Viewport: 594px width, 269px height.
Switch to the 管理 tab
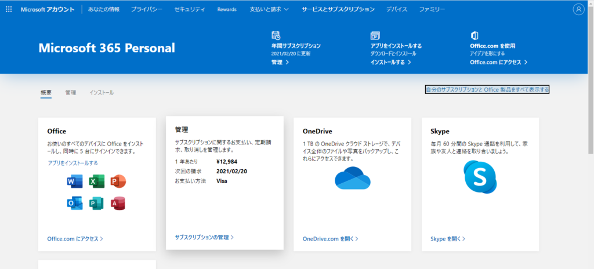70,92
